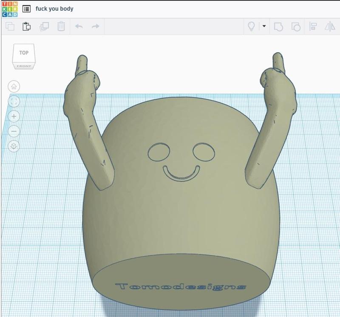Click the design title 'fuck you body'
Image resolution: width=340 pixels, height=317 pixels.
tap(55, 8)
